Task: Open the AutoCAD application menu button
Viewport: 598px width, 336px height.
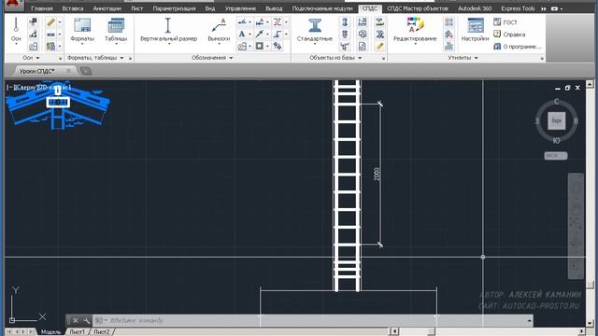Action: click(13, 6)
